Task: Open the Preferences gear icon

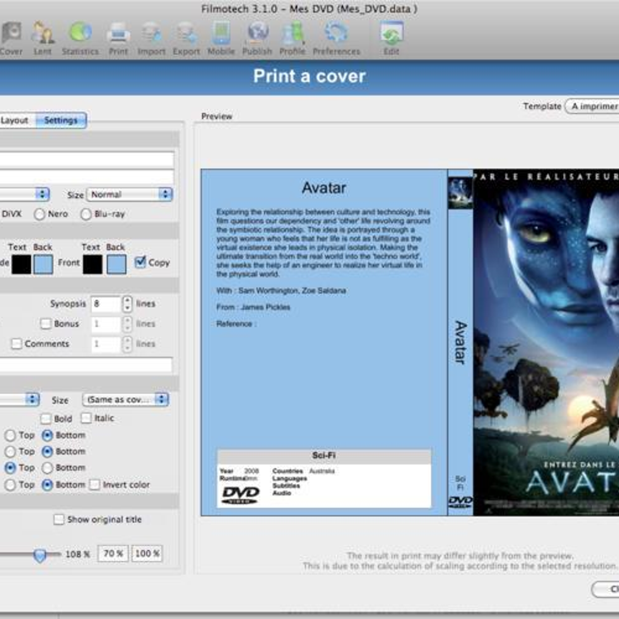Action: (336, 39)
